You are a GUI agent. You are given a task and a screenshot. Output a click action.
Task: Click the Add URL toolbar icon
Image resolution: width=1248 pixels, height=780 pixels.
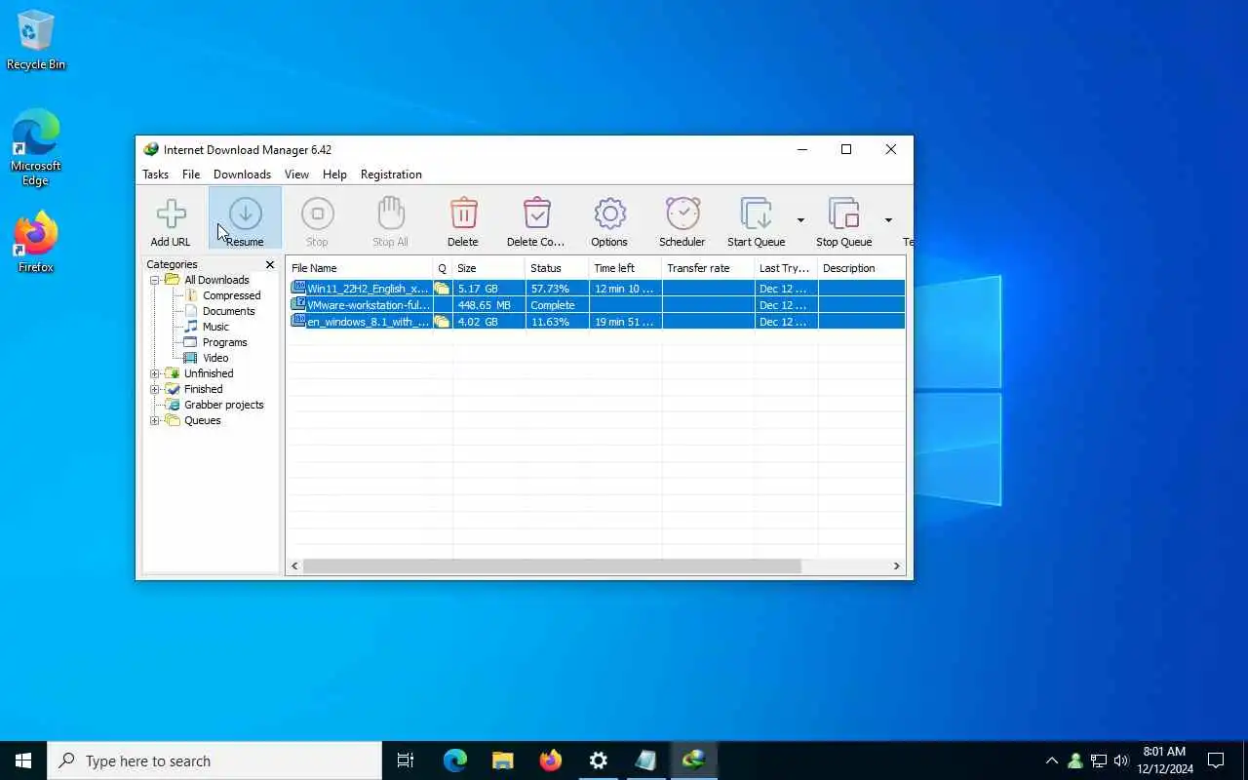click(x=171, y=214)
